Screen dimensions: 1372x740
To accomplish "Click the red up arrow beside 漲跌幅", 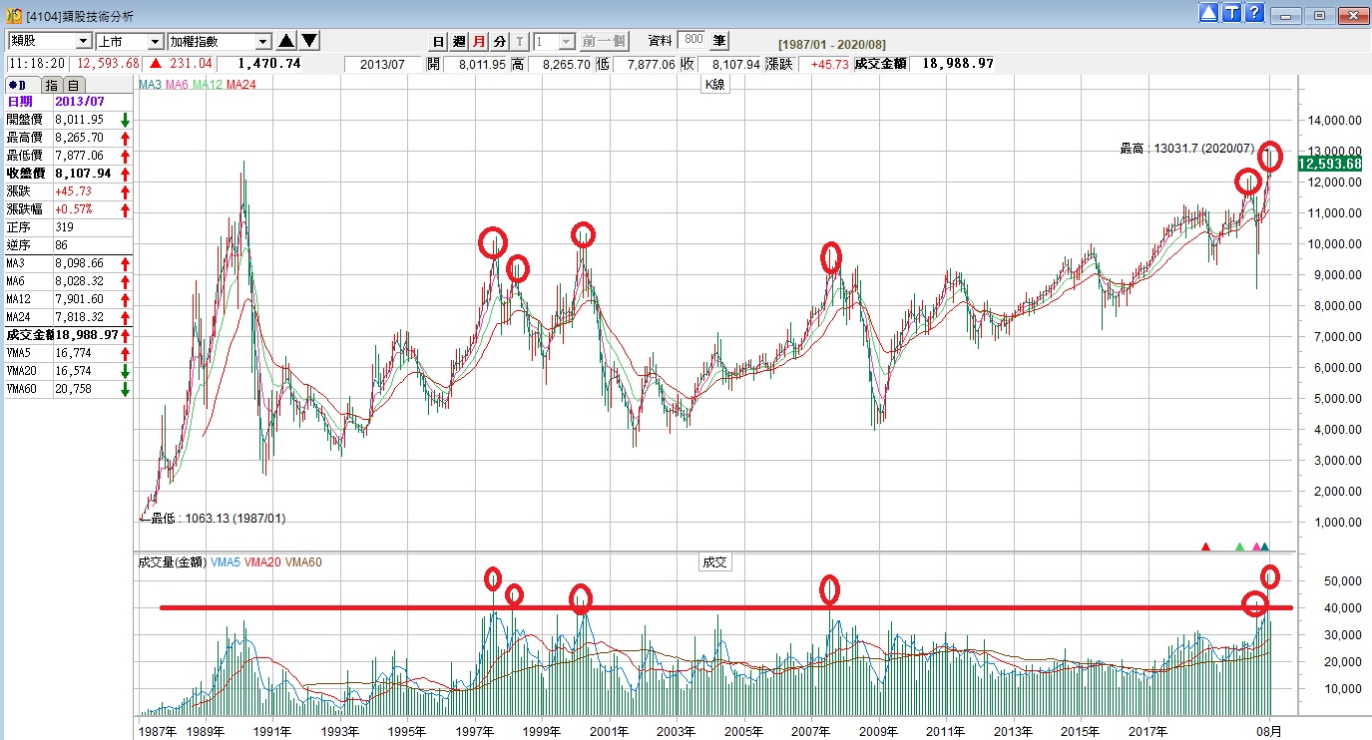I will point(125,209).
